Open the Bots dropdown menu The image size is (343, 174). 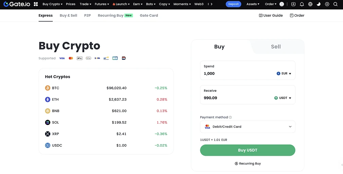pos(151,4)
